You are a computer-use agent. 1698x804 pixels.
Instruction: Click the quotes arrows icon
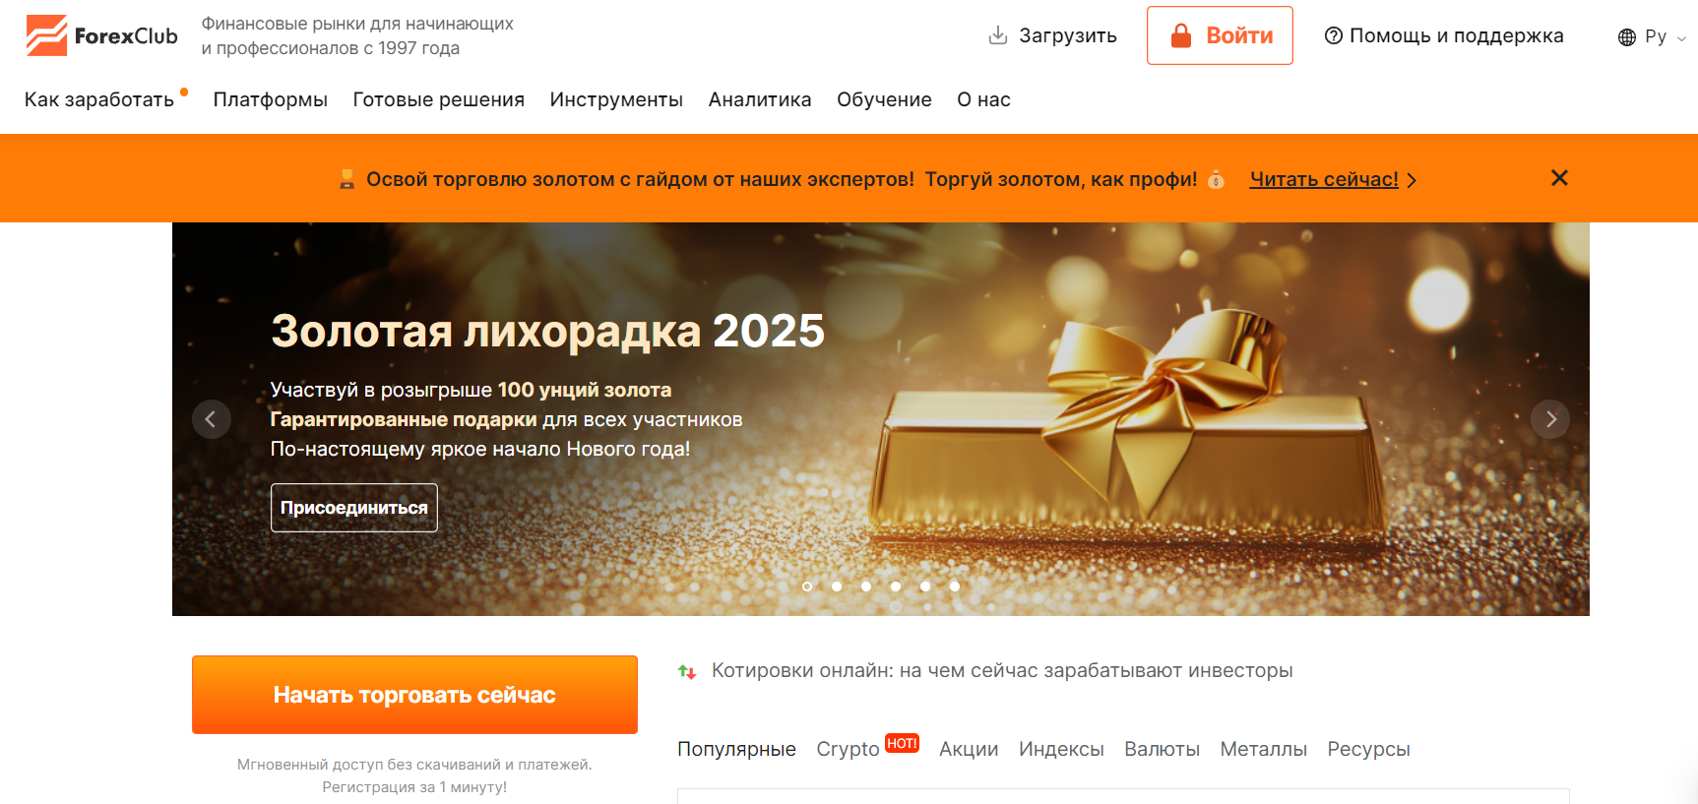(687, 671)
